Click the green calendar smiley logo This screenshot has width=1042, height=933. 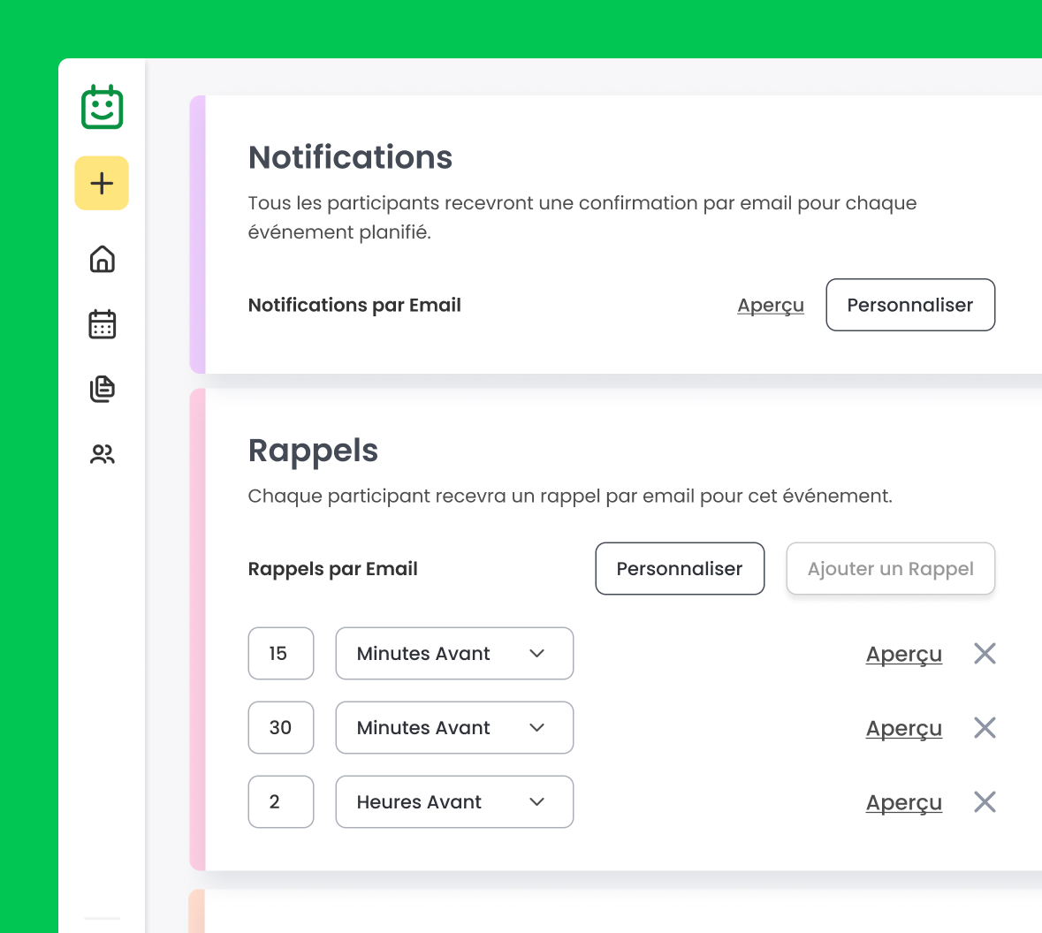103,108
